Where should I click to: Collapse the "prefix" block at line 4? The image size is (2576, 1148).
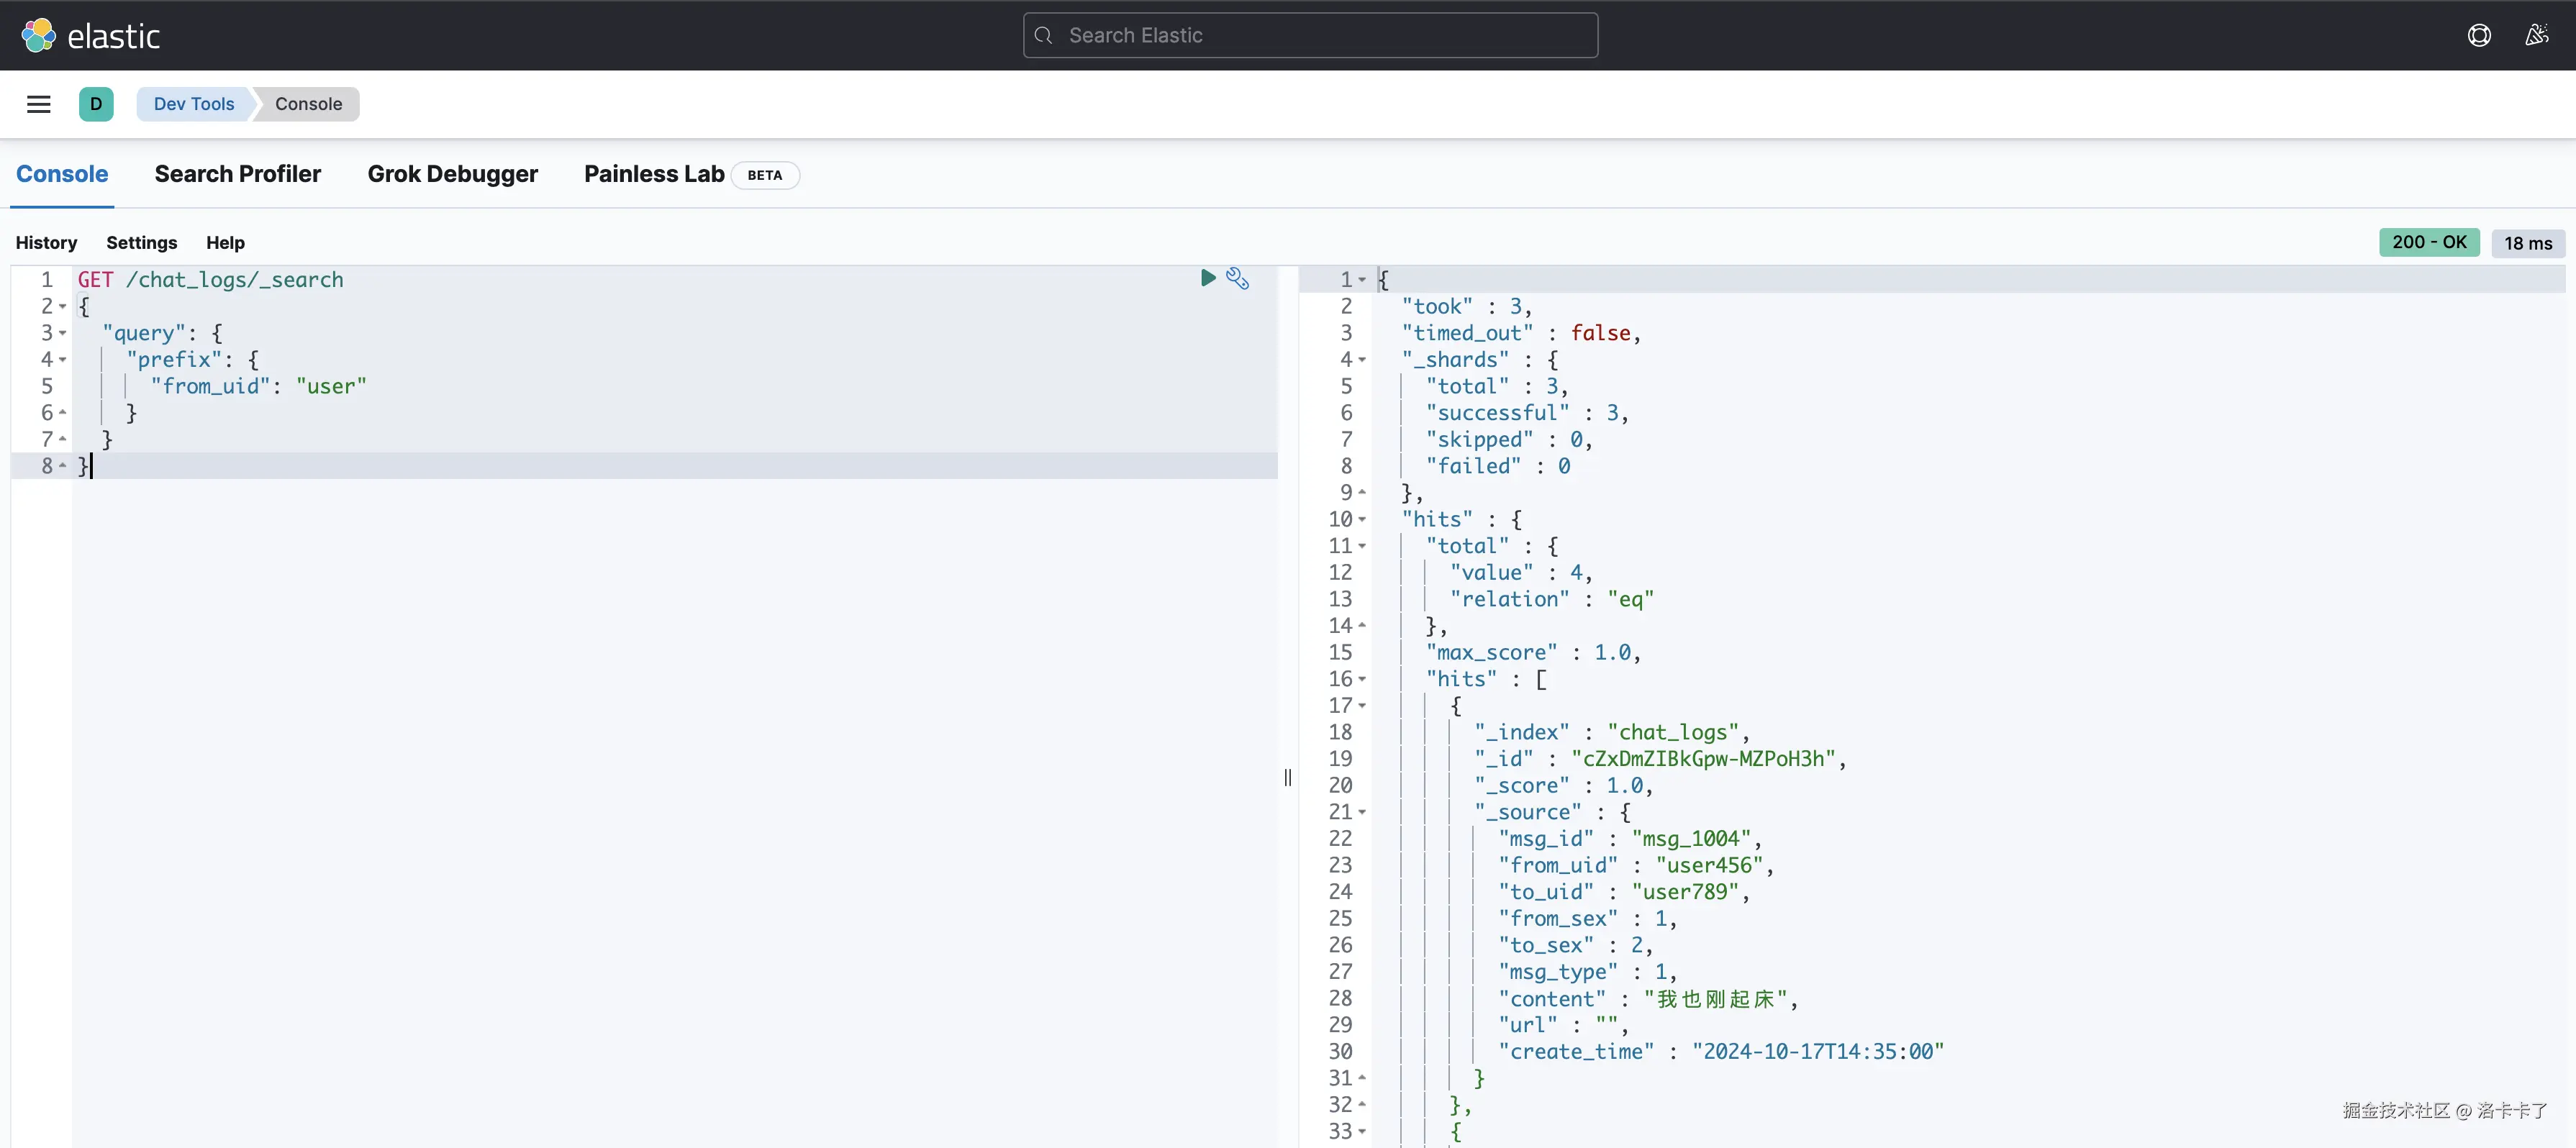click(x=63, y=360)
